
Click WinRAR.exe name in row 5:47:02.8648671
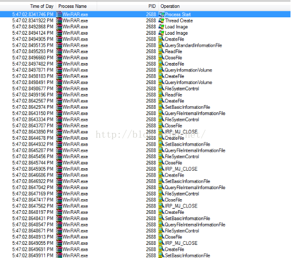(x=75, y=231)
